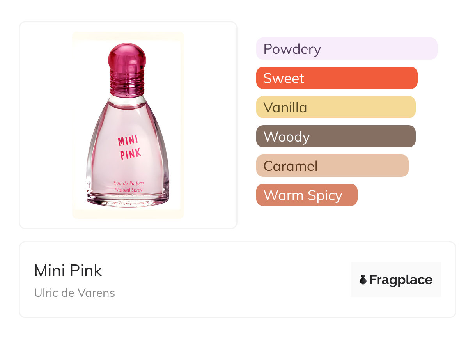The image size is (475, 337).
Task: Click blank space in the Mini Pink info card
Action: 234,281
